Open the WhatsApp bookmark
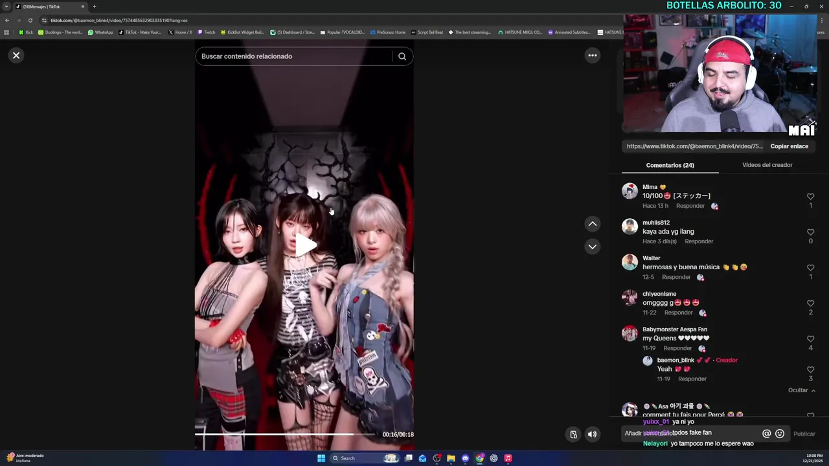Image resolution: width=829 pixels, height=466 pixels. (100, 32)
